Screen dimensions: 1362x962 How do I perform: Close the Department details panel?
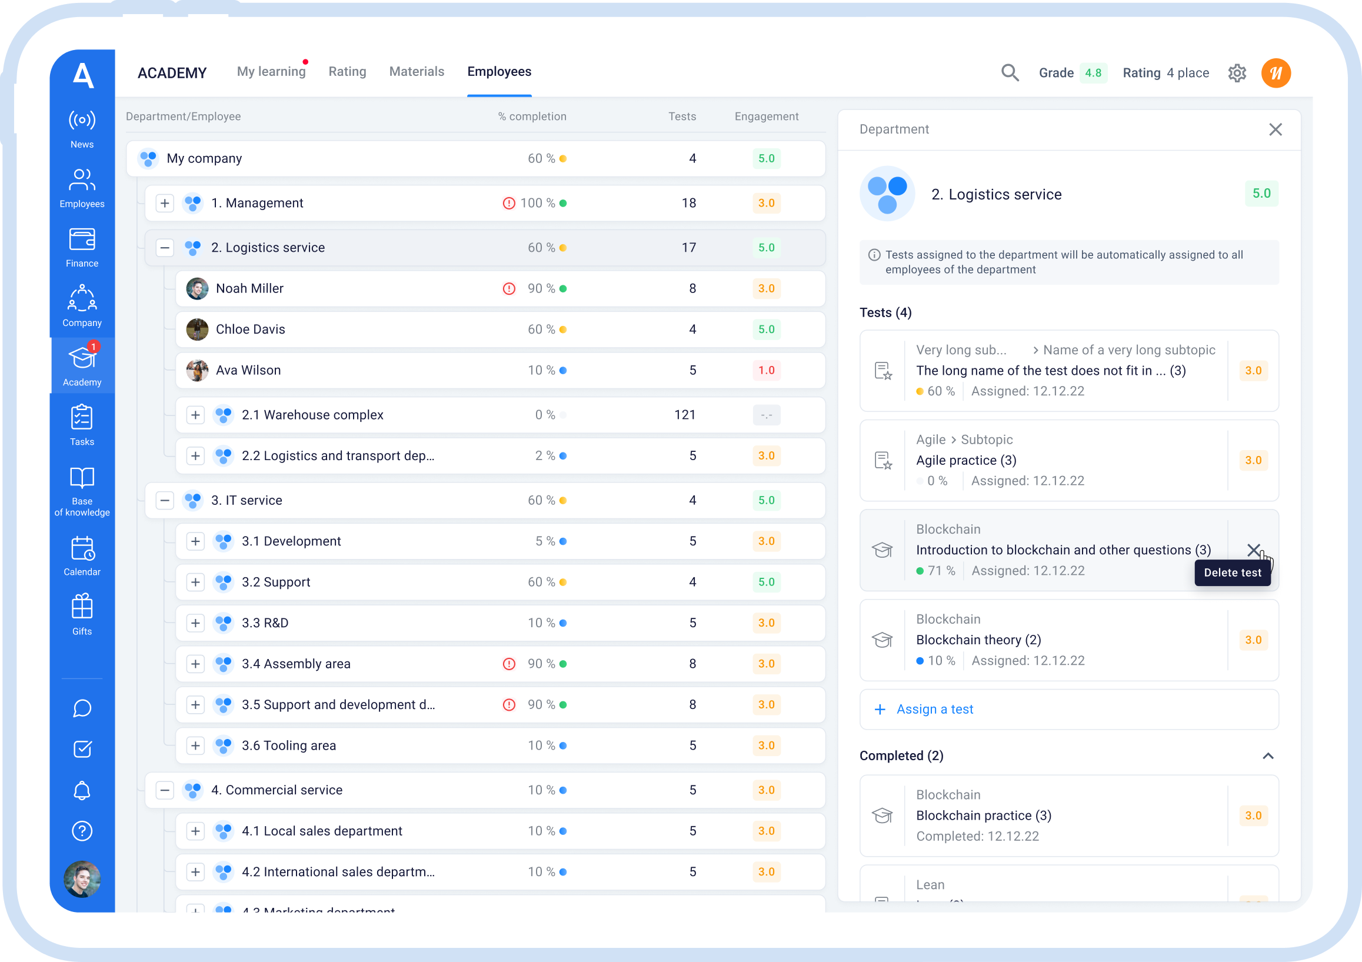click(1276, 129)
